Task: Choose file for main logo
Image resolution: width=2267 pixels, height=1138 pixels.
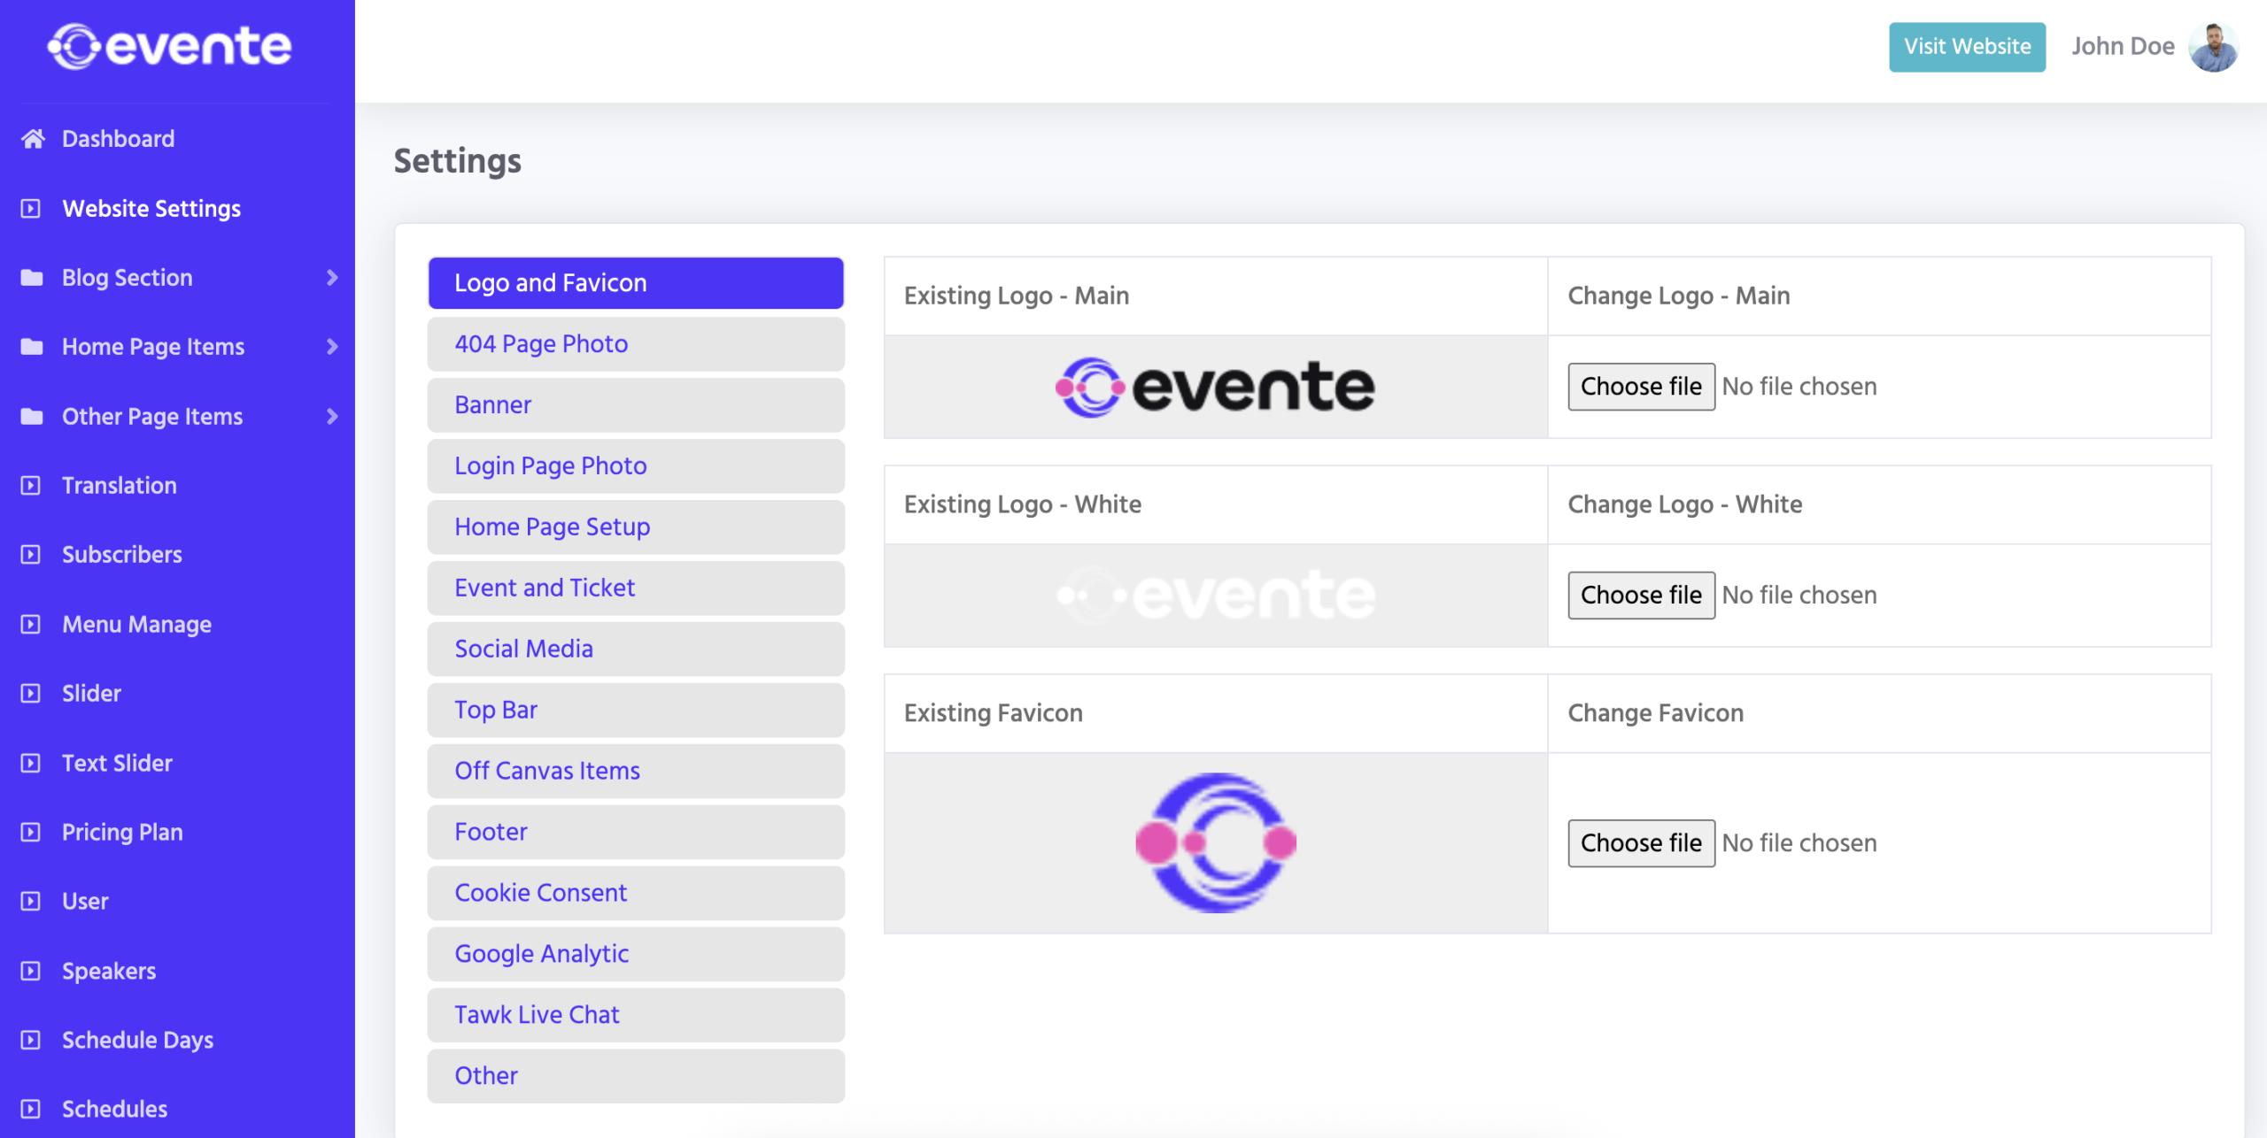Action: click(1640, 387)
